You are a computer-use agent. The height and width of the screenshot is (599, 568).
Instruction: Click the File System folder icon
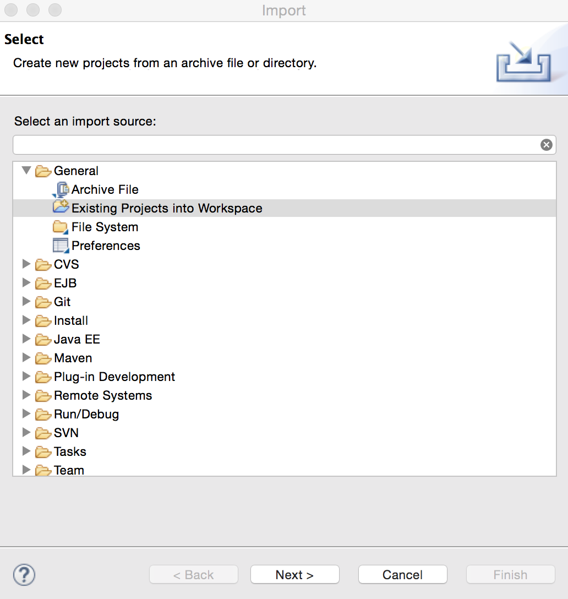pyautogui.click(x=60, y=227)
